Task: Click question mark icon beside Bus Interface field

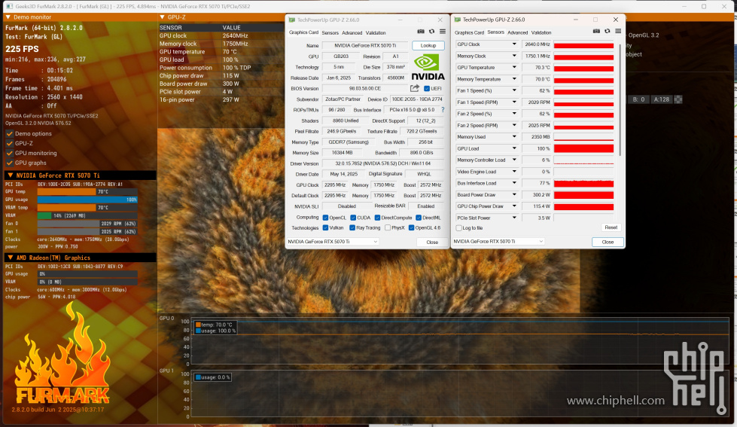Action: (x=443, y=109)
